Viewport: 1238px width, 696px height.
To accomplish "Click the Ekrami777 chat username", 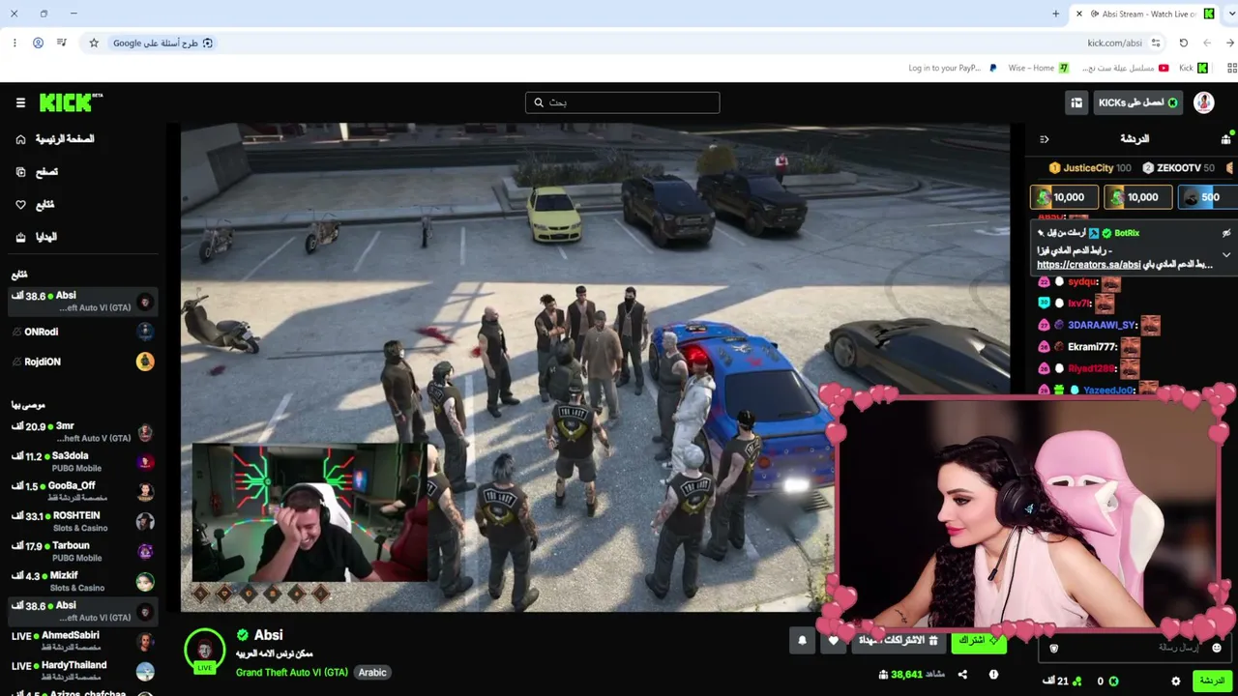I will [1092, 347].
